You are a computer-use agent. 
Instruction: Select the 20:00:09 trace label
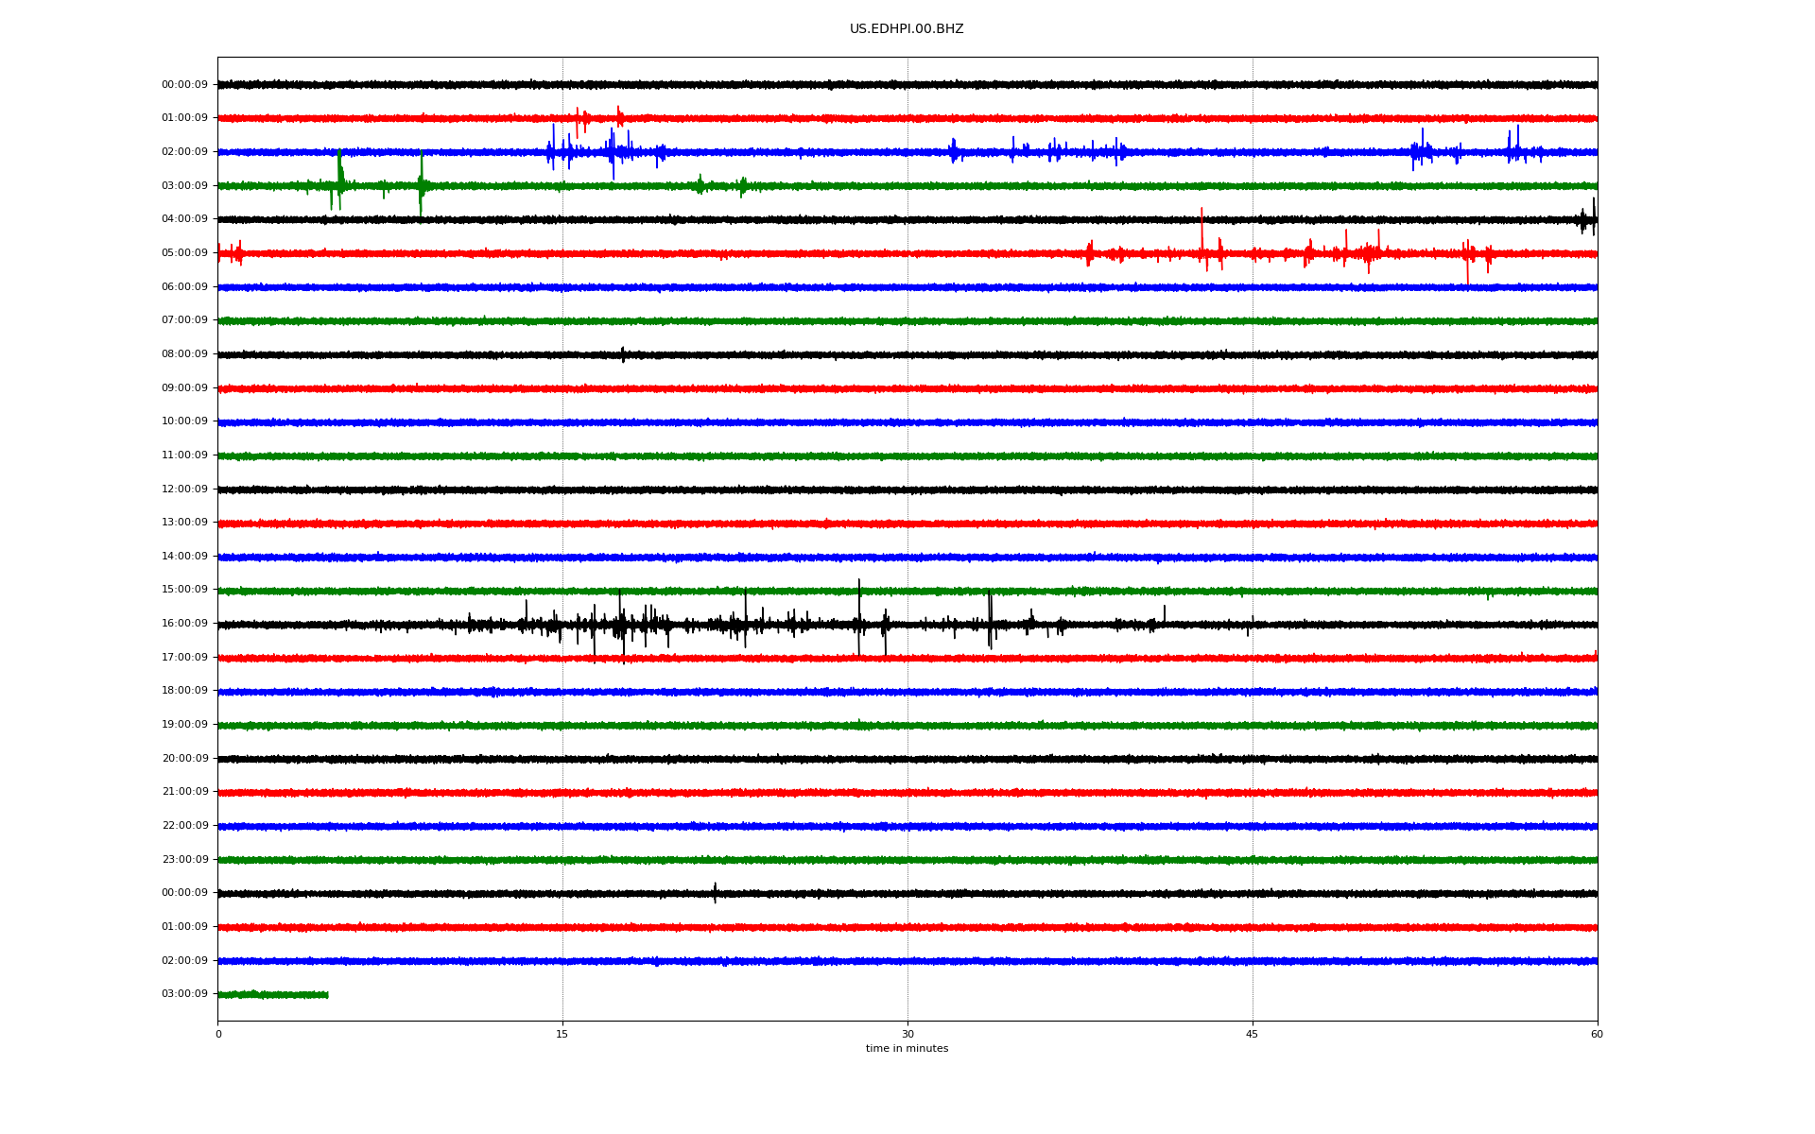[184, 759]
